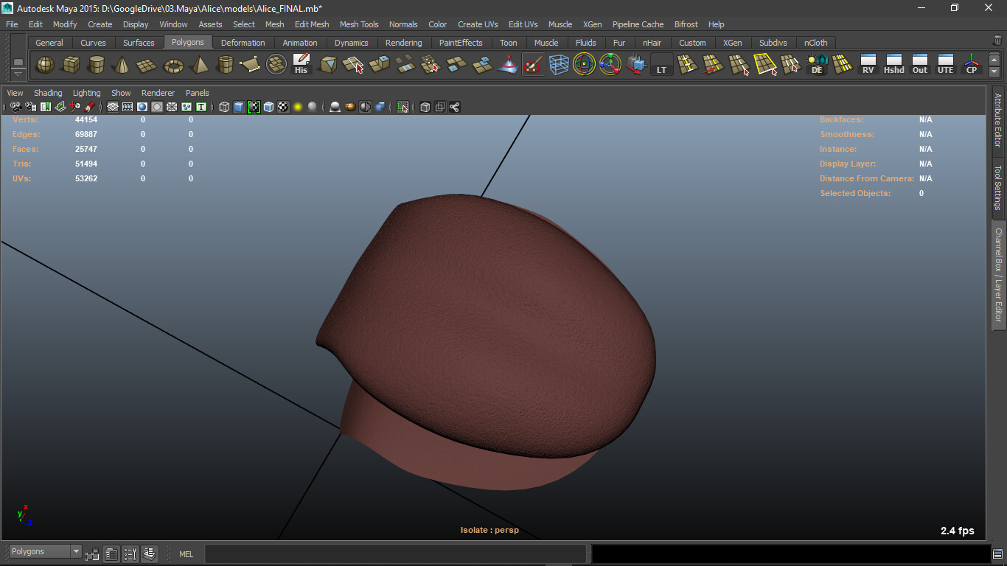This screenshot has height=566, width=1007.
Task: Open the Polygons menu set dropdown
Action: [x=45, y=551]
